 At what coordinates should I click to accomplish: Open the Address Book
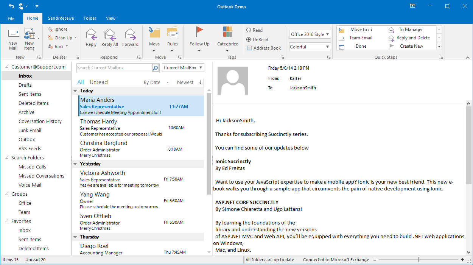coord(264,48)
